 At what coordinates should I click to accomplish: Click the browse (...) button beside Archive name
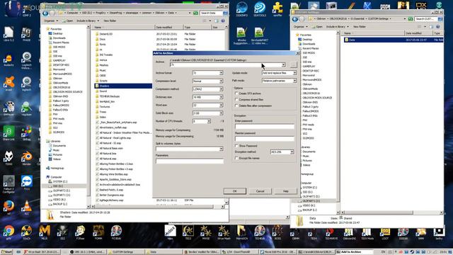click(293, 64)
